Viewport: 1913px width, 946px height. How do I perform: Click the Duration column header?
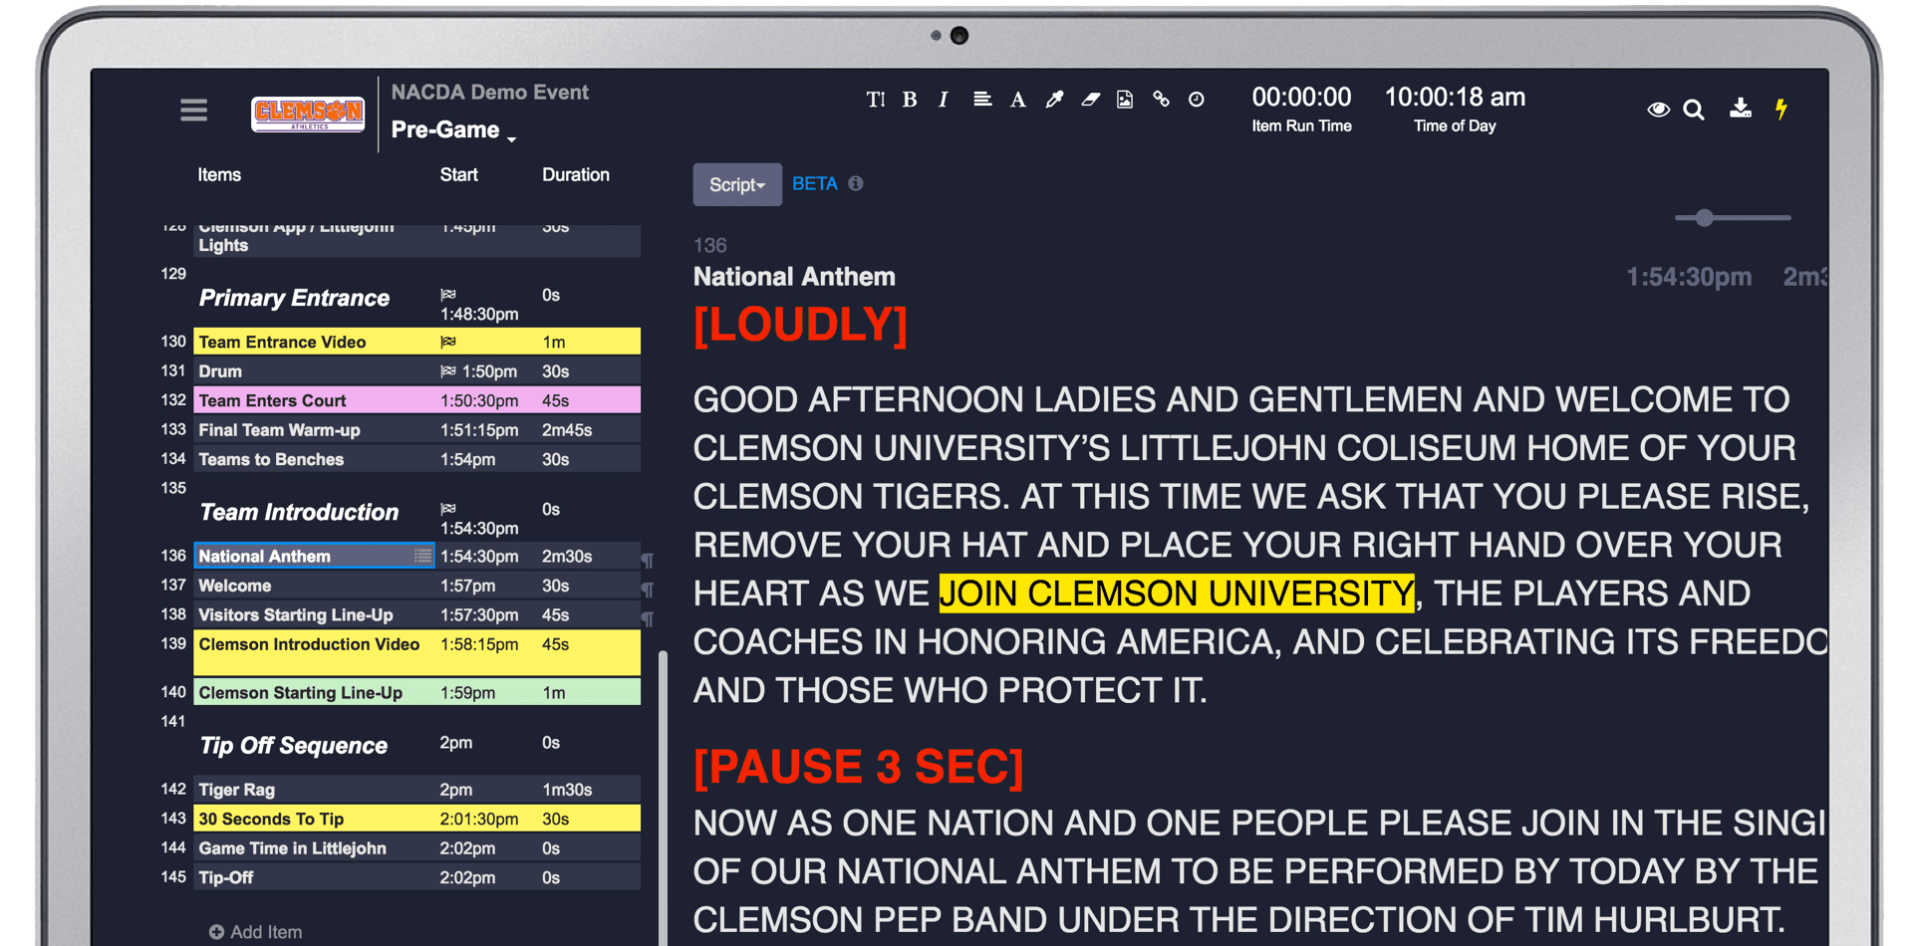(x=576, y=174)
